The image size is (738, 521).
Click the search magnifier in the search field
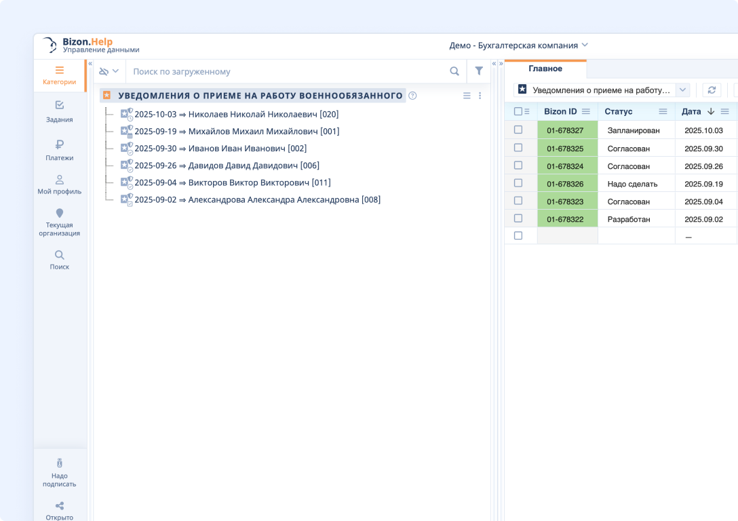pyautogui.click(x=454, y=71)
